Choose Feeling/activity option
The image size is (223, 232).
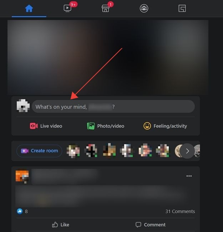click(165, 126)
